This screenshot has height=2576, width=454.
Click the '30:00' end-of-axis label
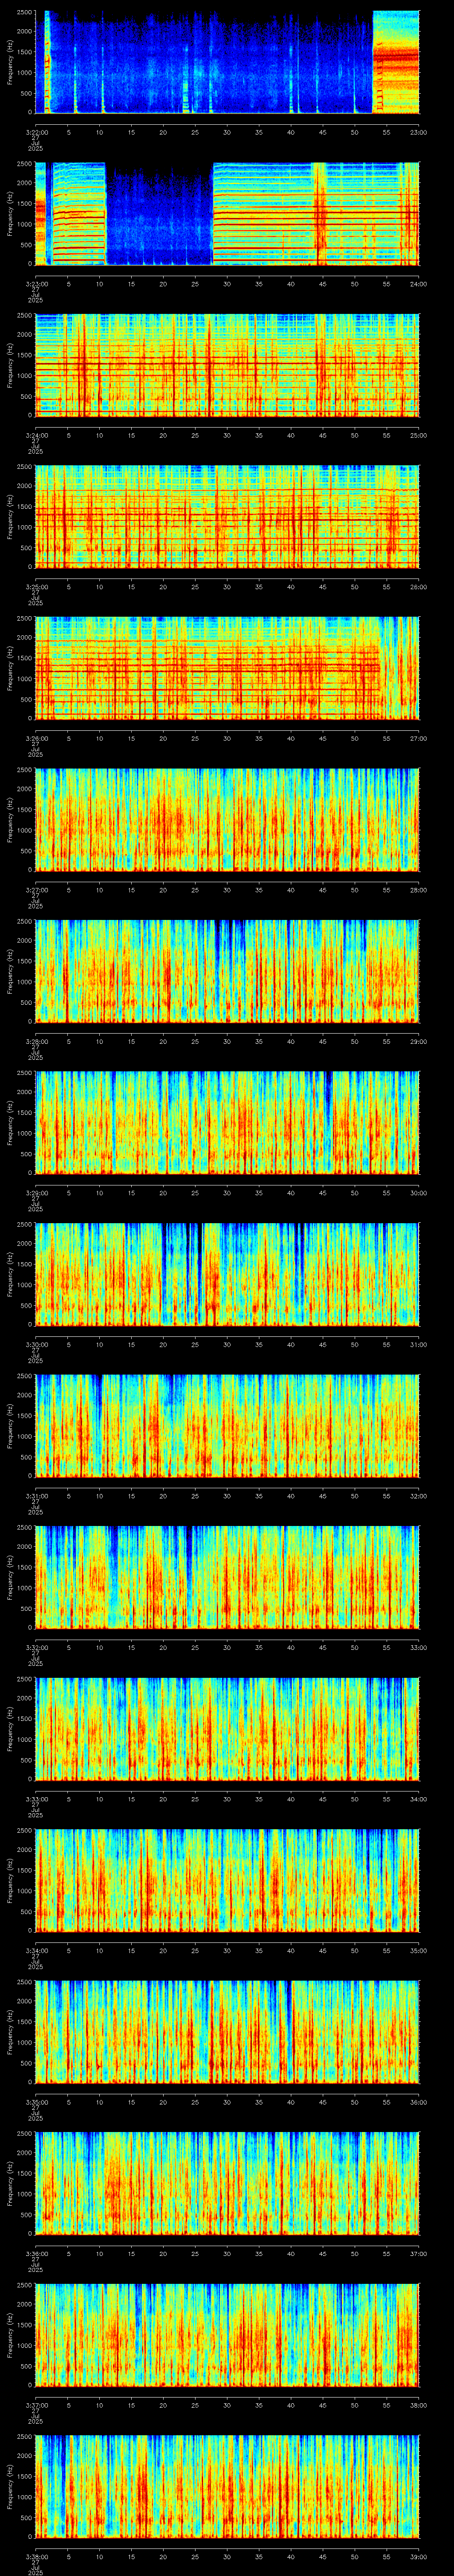point(418,1193)
